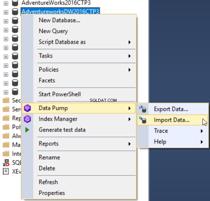Select New Query menu entry
Viewport: 210px width, 201px height.
[x=79, y=31]
